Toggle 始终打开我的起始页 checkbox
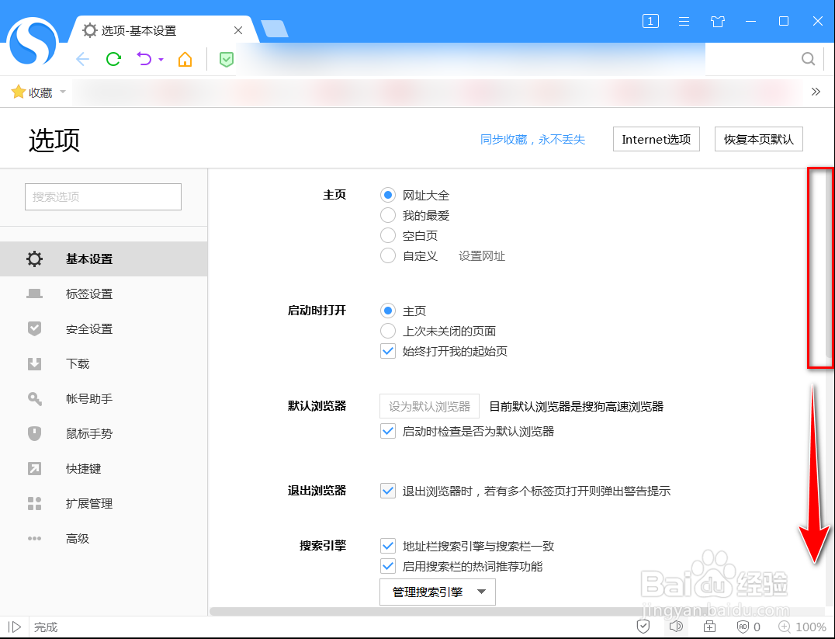The width and height of the screenshot is (835, 639). (388, 351)
